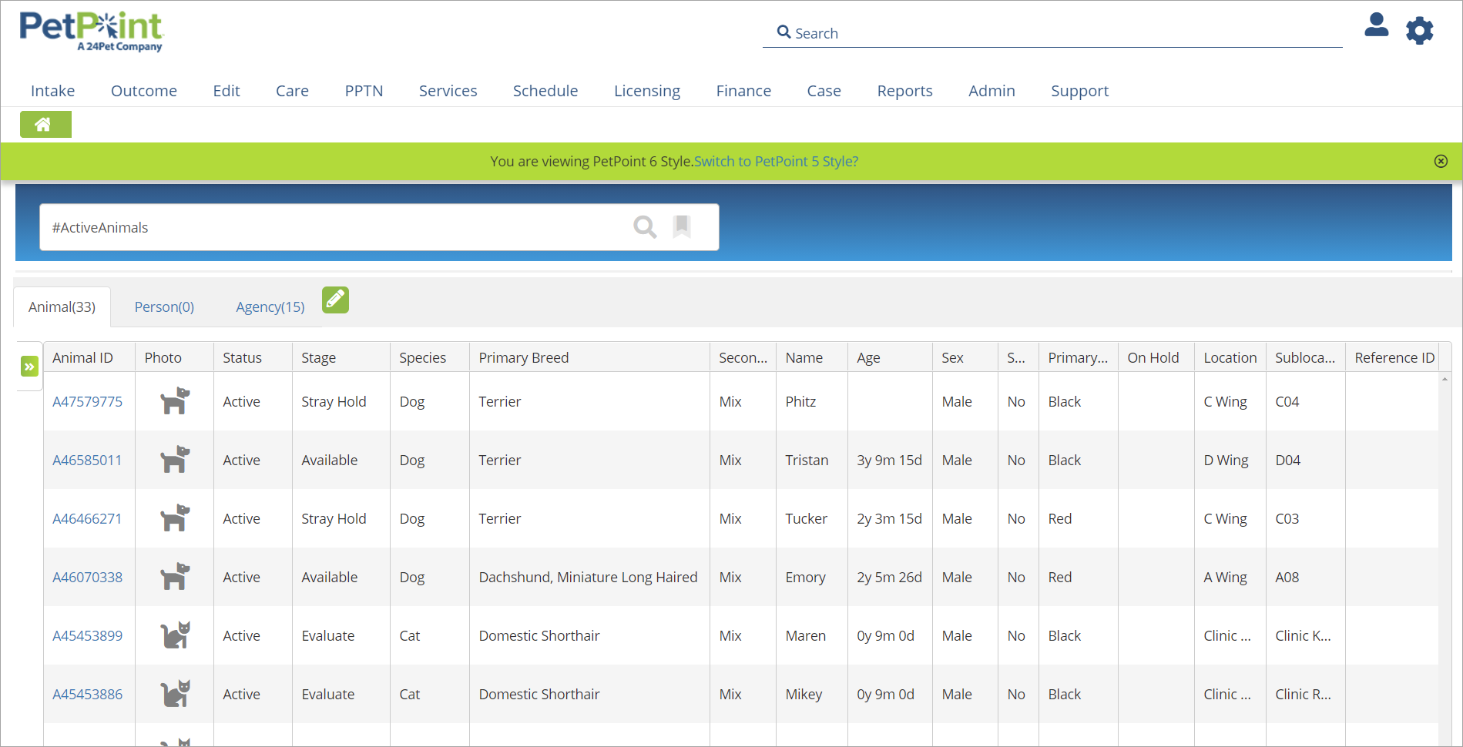Expand the left side panel chevron
The width and height of the screenshot is (1463, 747).
pos(29,367)
